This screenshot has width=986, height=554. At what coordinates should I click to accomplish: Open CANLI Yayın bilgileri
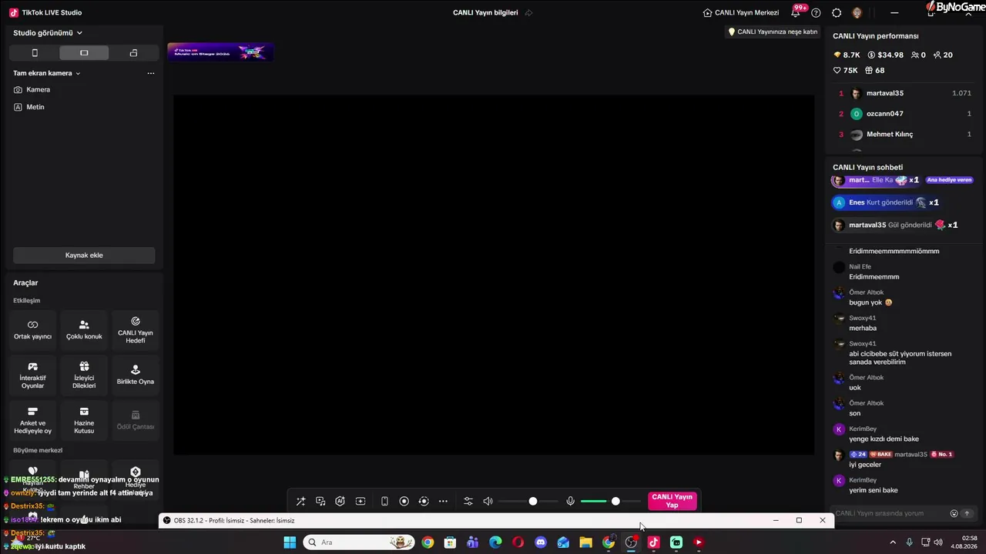click(x=485, y=12)
